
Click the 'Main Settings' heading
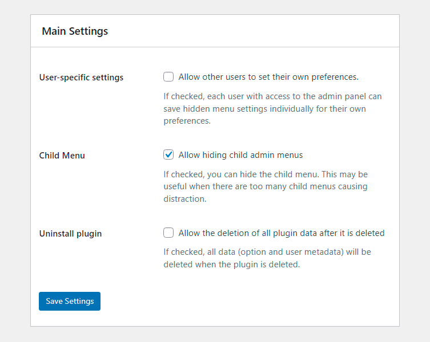(75, 31)
